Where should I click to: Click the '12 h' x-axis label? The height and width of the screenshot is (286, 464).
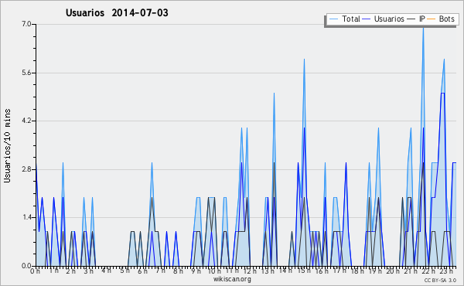[x=250, y=271]
